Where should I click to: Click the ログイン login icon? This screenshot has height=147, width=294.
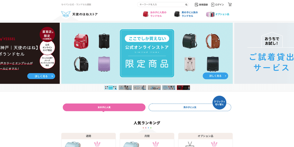(213, 5)
